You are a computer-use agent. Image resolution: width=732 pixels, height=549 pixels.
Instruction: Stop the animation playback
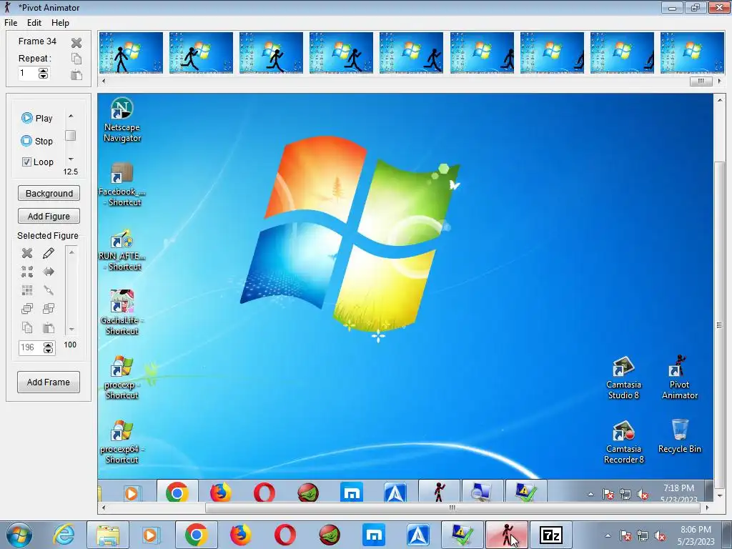(x=37, y=141)
